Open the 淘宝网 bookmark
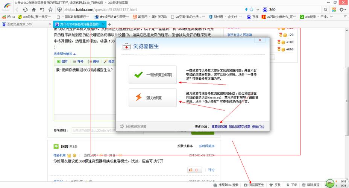This screenshot has height=188, width=349. coord(150,17)
